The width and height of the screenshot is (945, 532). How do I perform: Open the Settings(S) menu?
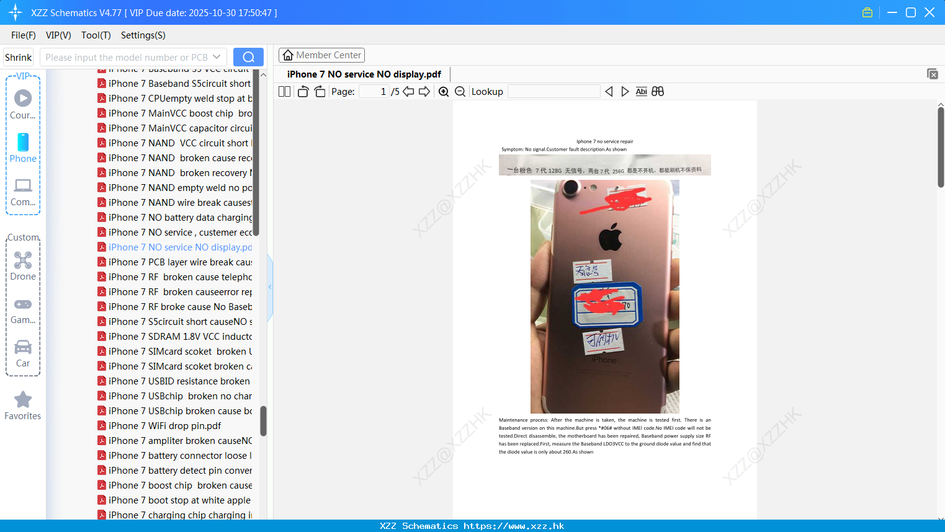(143, 35)
